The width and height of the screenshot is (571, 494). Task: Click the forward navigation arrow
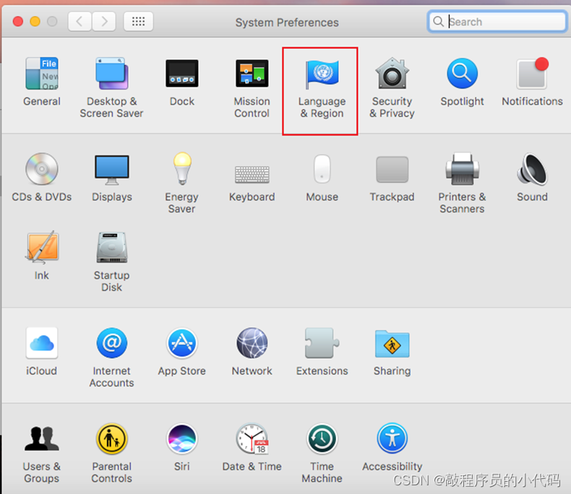104,22
